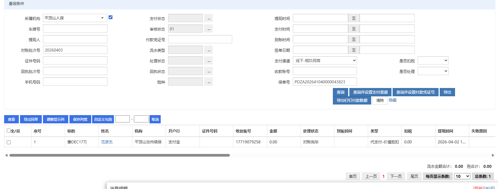The image size is (498, 189).
Task: Click the horizontal scrollbar under the table
Action: (119, 155)
